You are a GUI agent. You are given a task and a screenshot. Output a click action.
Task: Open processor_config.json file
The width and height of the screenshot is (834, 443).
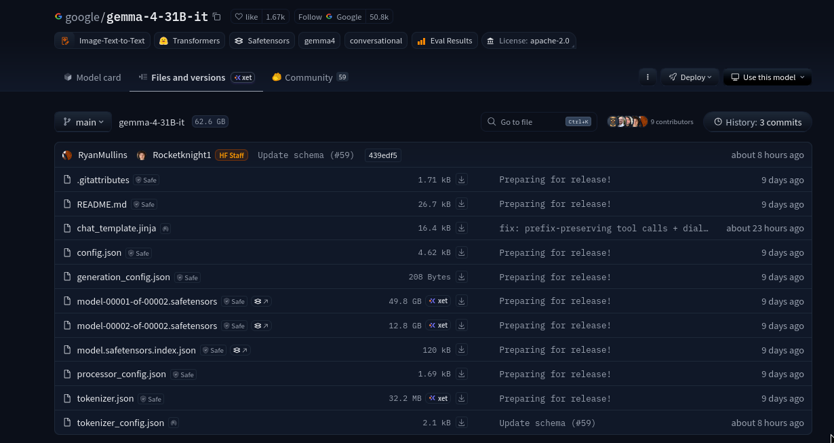coord(121,374)
